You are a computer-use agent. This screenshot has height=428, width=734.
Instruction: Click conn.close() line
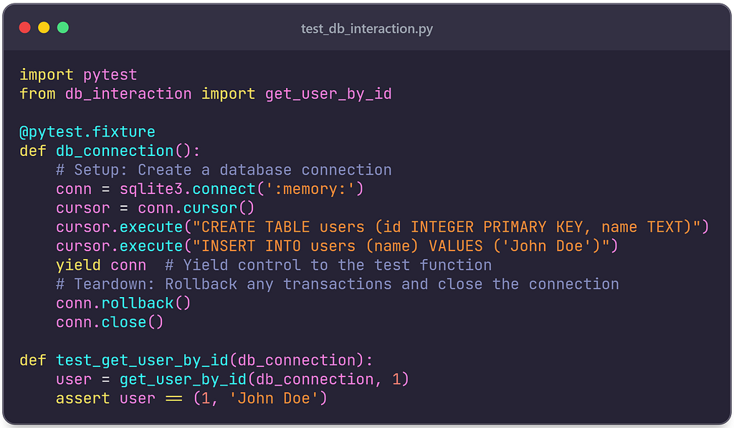[110, 322]
